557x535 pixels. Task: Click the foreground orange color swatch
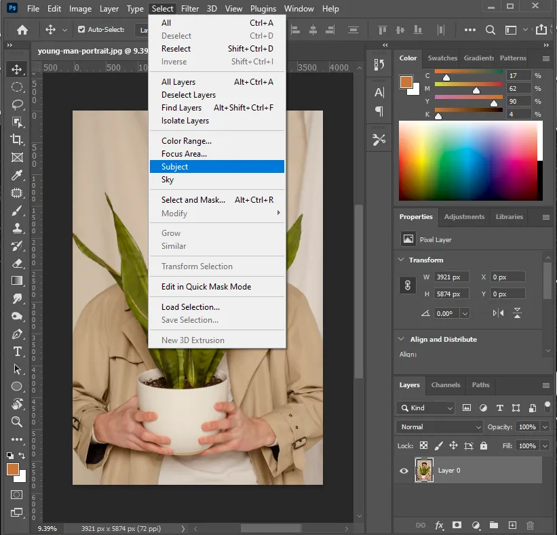click(12, 469)
